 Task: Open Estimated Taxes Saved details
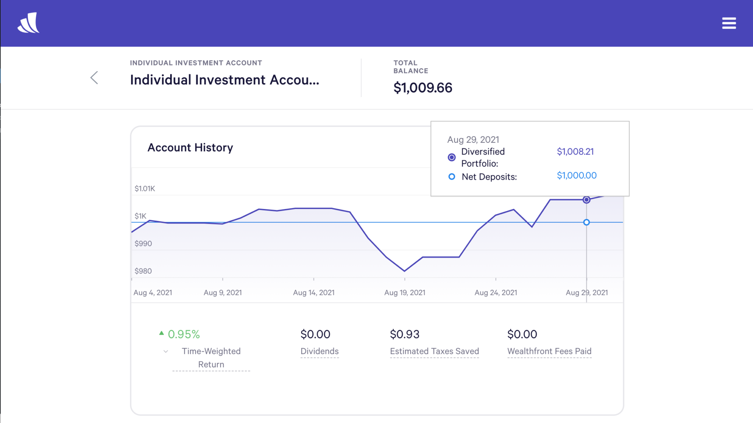click(434, 351)
